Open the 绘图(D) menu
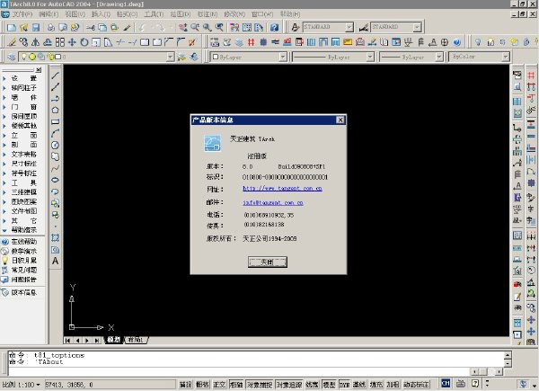 pyautogui.click(x=181, y=14)
